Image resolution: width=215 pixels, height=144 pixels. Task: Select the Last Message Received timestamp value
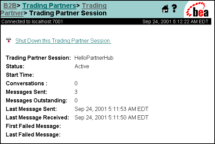click(111, 118)
